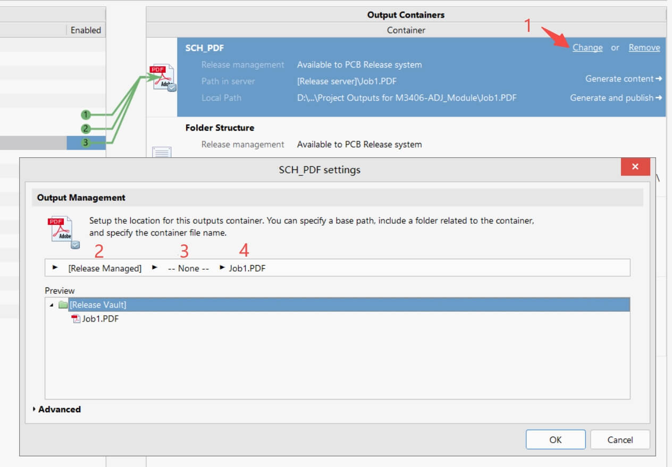Click the Folder Structure container icon
672x467 pixels.
(x=162, y=152)
